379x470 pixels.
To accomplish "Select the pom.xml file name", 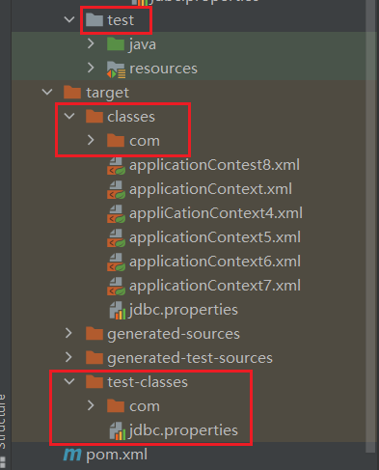I will (x=117, y=455).
